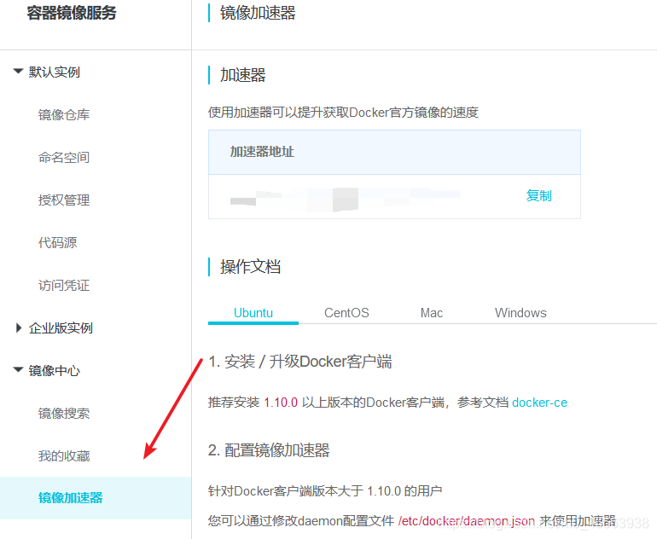Copy the accelerator address with 复制
The height and width of the screenshot is (539, 657).
pyautogui.click(x=539, y=195)
